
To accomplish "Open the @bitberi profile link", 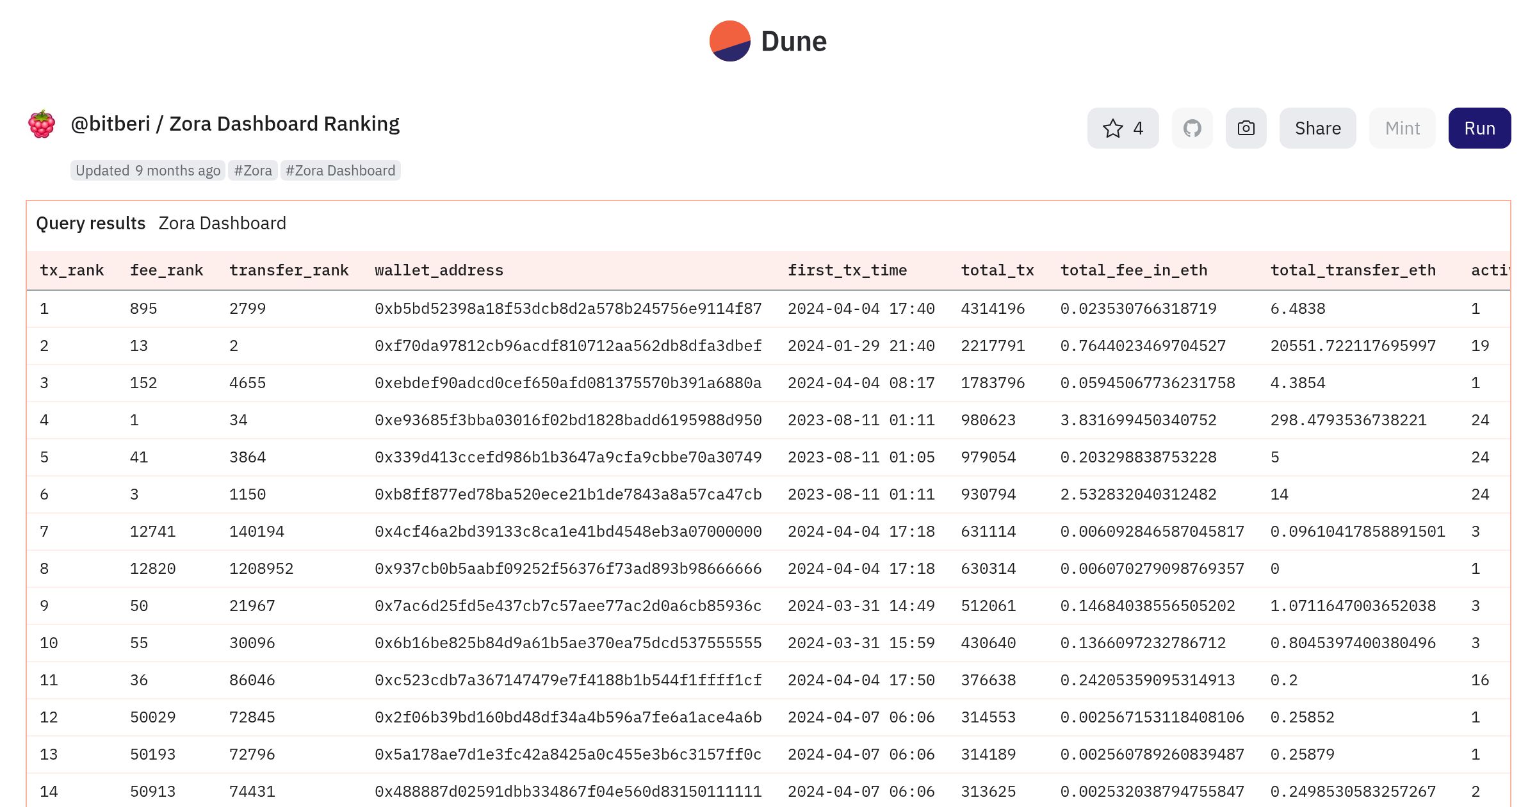I will pyautogui.click(x=110, y=124).
